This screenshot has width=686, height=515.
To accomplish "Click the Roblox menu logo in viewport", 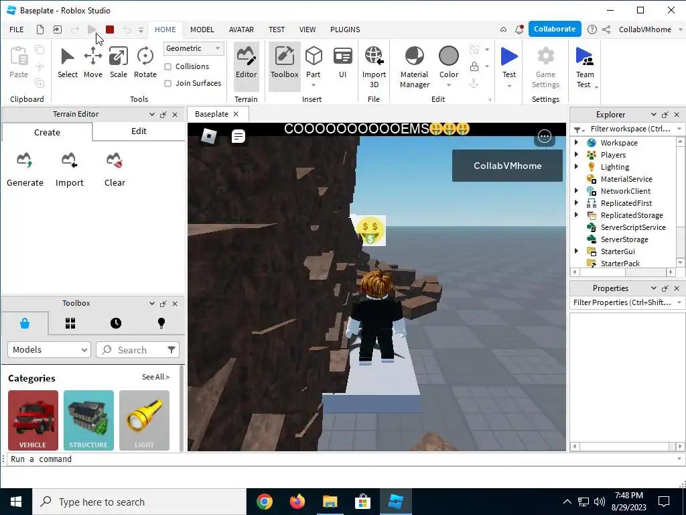I will coord(209,137).
